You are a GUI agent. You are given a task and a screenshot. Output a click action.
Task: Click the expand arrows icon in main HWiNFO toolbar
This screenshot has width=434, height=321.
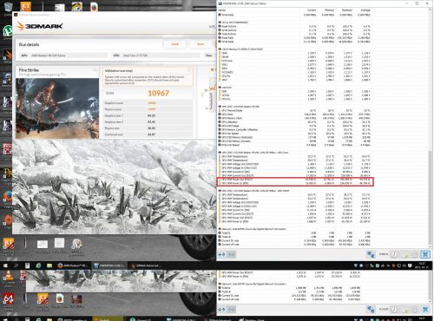coord(222,255)
